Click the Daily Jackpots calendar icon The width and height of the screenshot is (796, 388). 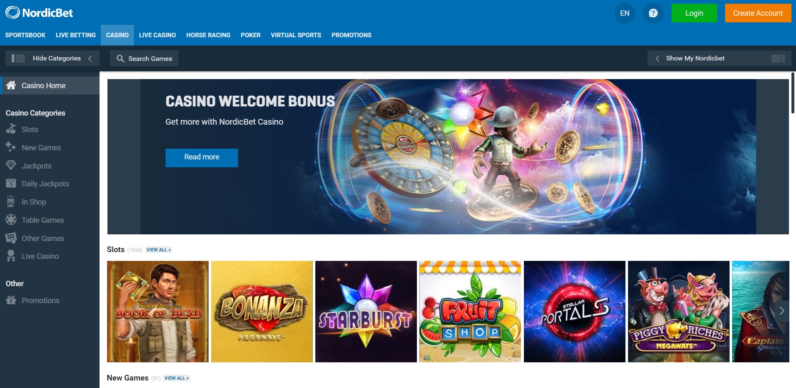click(x=11, y=183)
